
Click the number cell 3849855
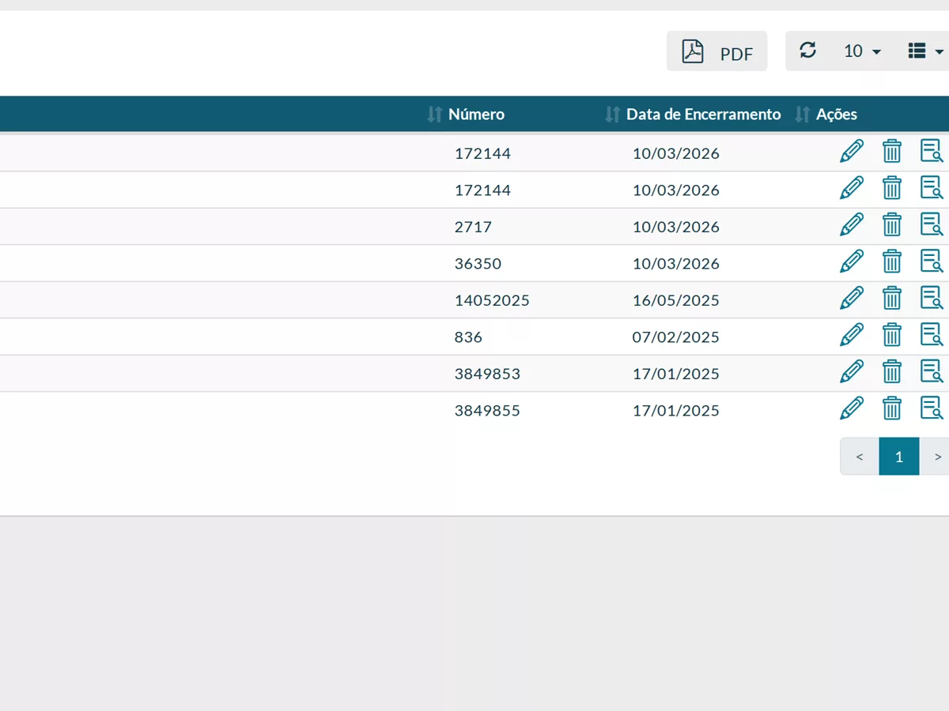[x=487, y=410]
